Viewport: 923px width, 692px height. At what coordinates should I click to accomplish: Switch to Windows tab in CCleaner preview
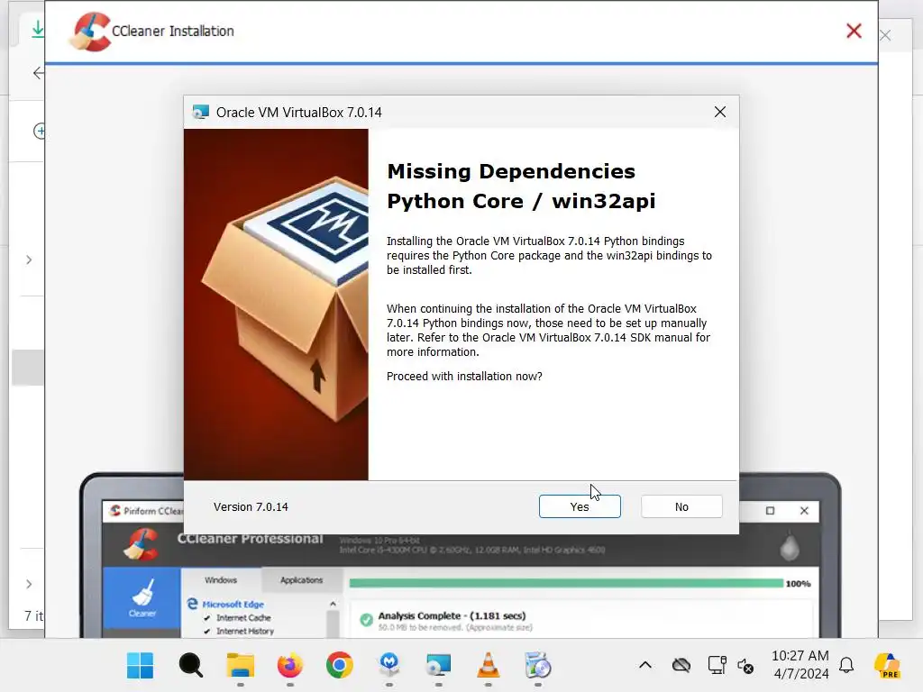(x=221, y=579)
